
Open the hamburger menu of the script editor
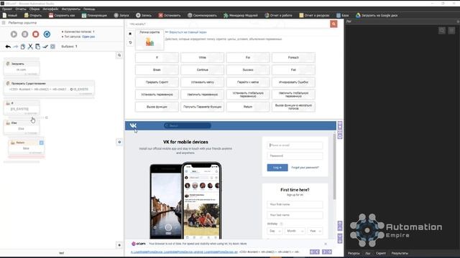point(4,22)
